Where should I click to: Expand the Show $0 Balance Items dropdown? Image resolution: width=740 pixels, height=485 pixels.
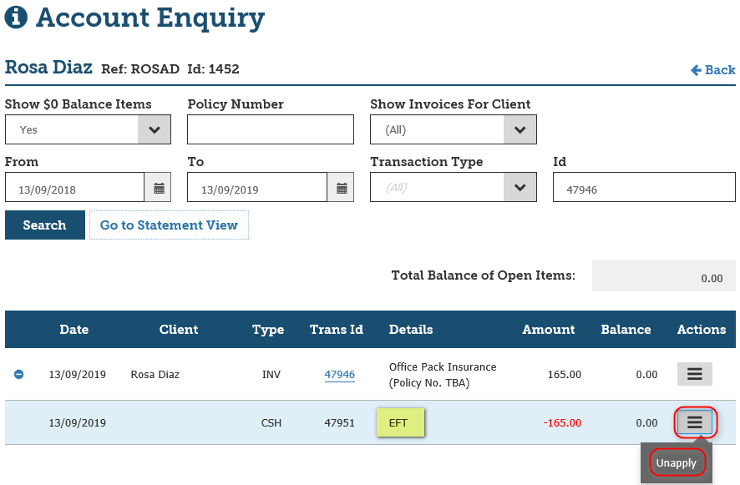pos(154,130)
